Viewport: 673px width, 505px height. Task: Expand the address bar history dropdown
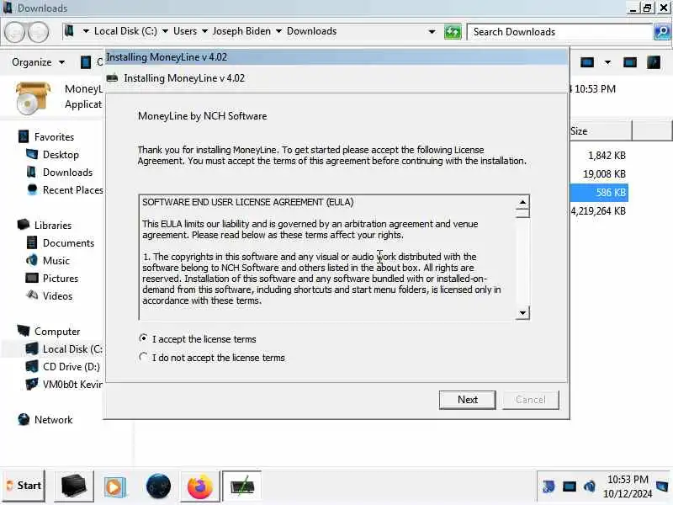pyautogui.click(x=432, y=32)
